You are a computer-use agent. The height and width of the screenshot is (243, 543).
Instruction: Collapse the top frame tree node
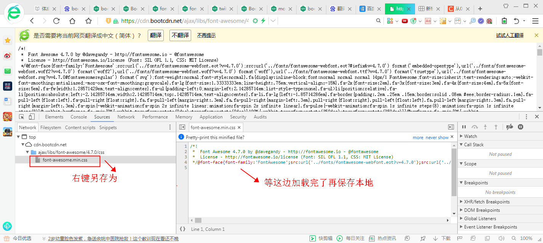coord(18,137)
